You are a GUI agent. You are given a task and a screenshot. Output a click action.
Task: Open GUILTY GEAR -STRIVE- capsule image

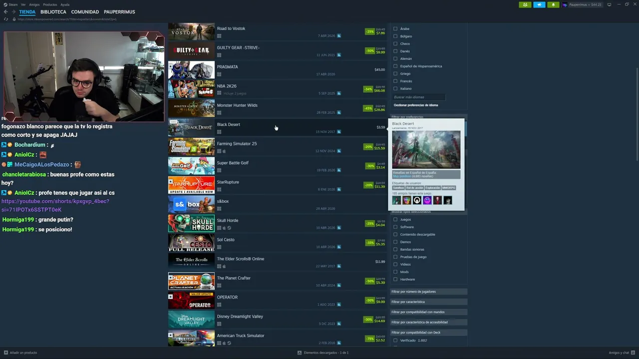tap(191, 51)
